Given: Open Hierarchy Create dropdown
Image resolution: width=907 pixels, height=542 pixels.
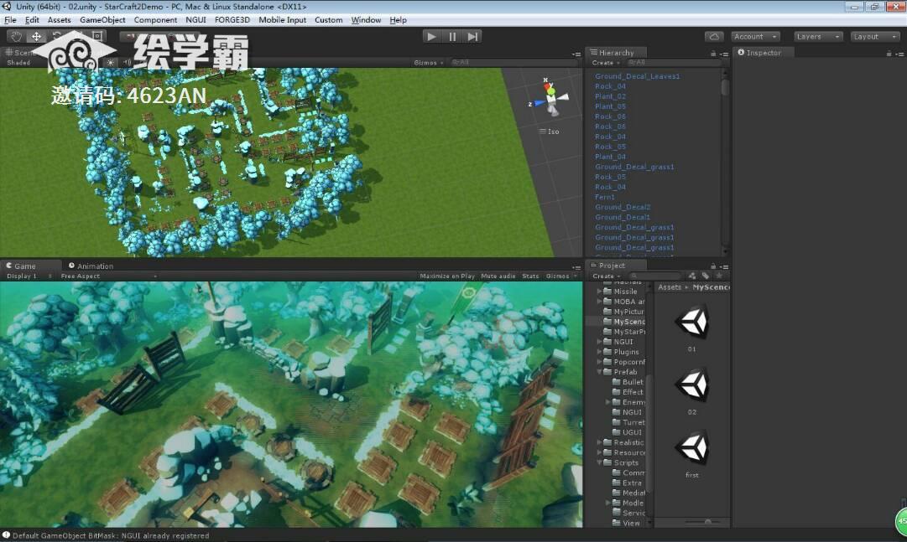Looking at the screenshot, I should 606,62.
